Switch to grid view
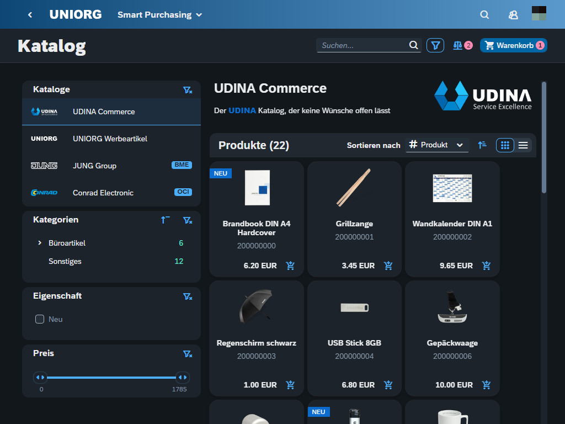The width and height of the screenshot is (565, 424). [x=505, y=145]
